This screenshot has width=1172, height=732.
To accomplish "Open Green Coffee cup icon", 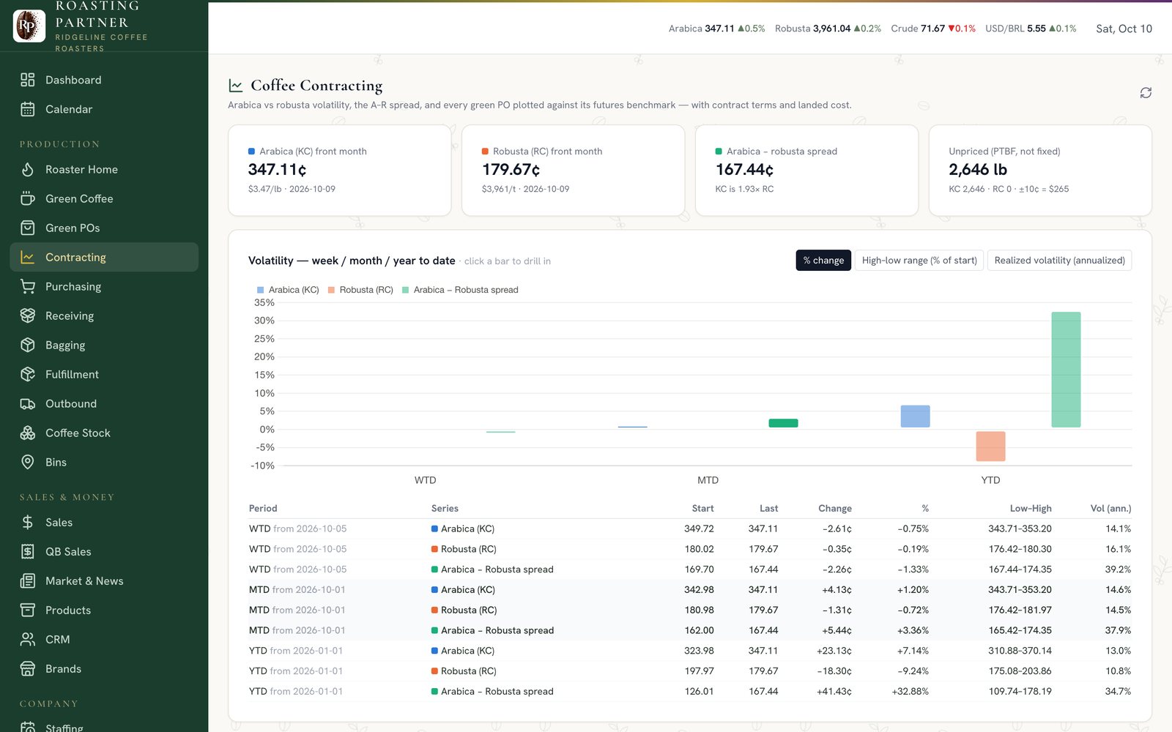I will [28, 198].
